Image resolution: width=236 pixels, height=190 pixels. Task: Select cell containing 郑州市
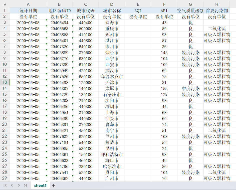(x=112, y=35)
